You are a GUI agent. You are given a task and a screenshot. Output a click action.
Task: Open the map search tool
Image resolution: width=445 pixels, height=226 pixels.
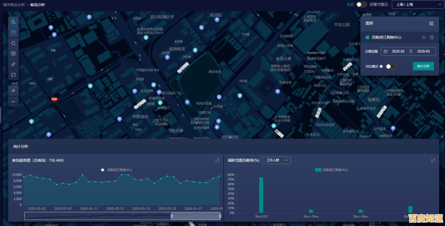coord(13,43)
